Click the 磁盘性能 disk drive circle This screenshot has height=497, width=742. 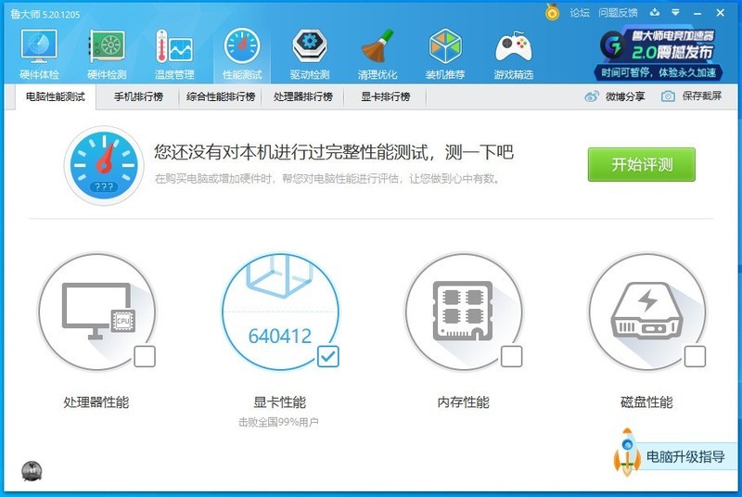click(x=646, y=312)
